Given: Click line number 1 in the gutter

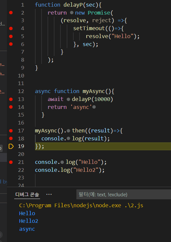Looking at the screenshot, I should pos(22,5).
